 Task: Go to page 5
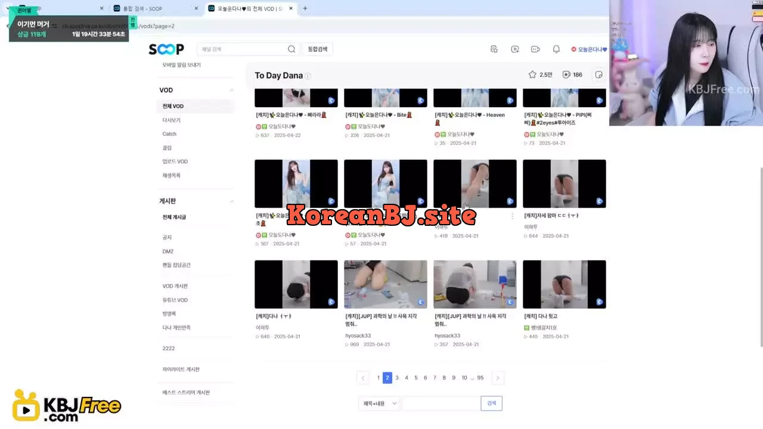(x=416, y=378)
